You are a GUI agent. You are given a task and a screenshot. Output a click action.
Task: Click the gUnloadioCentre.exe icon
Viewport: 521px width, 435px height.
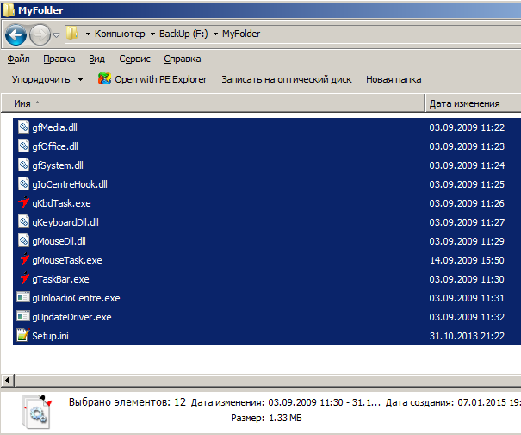[x=23, y=298]
